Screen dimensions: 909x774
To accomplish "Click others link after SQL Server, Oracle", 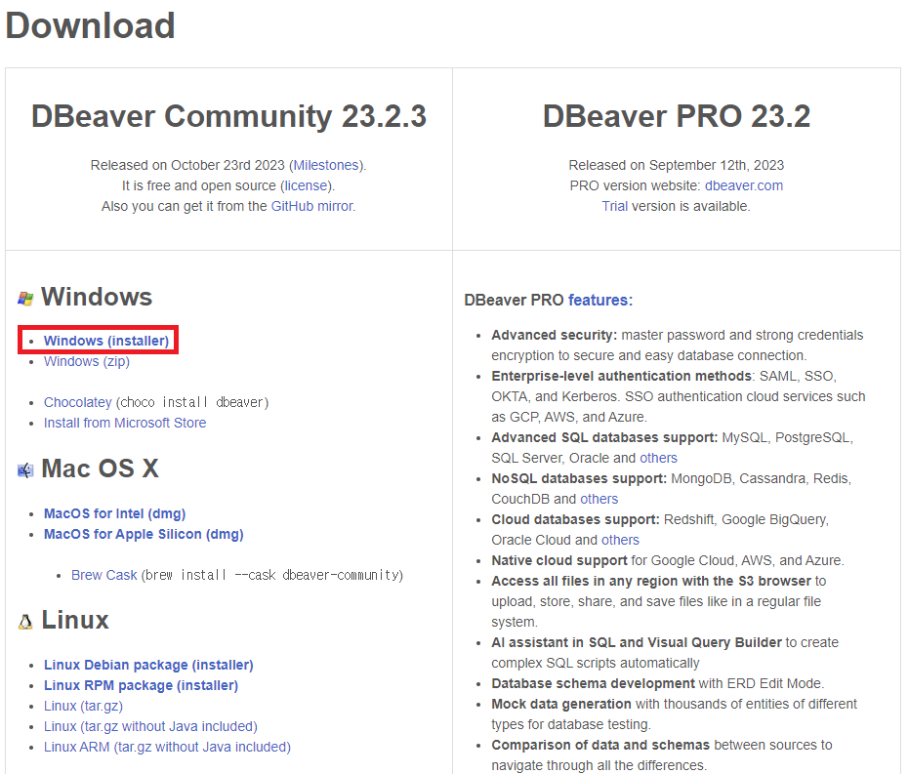I will coord(658,459).
